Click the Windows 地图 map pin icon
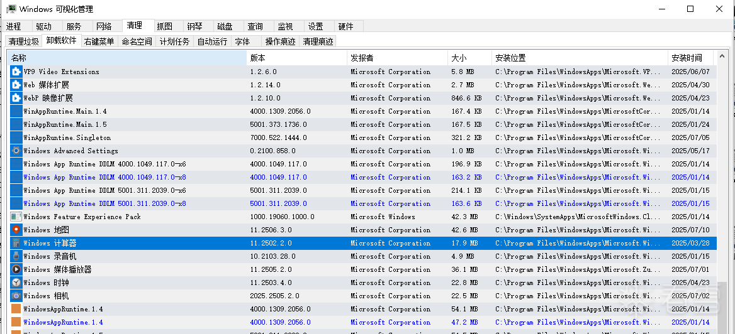 point(16,230)
